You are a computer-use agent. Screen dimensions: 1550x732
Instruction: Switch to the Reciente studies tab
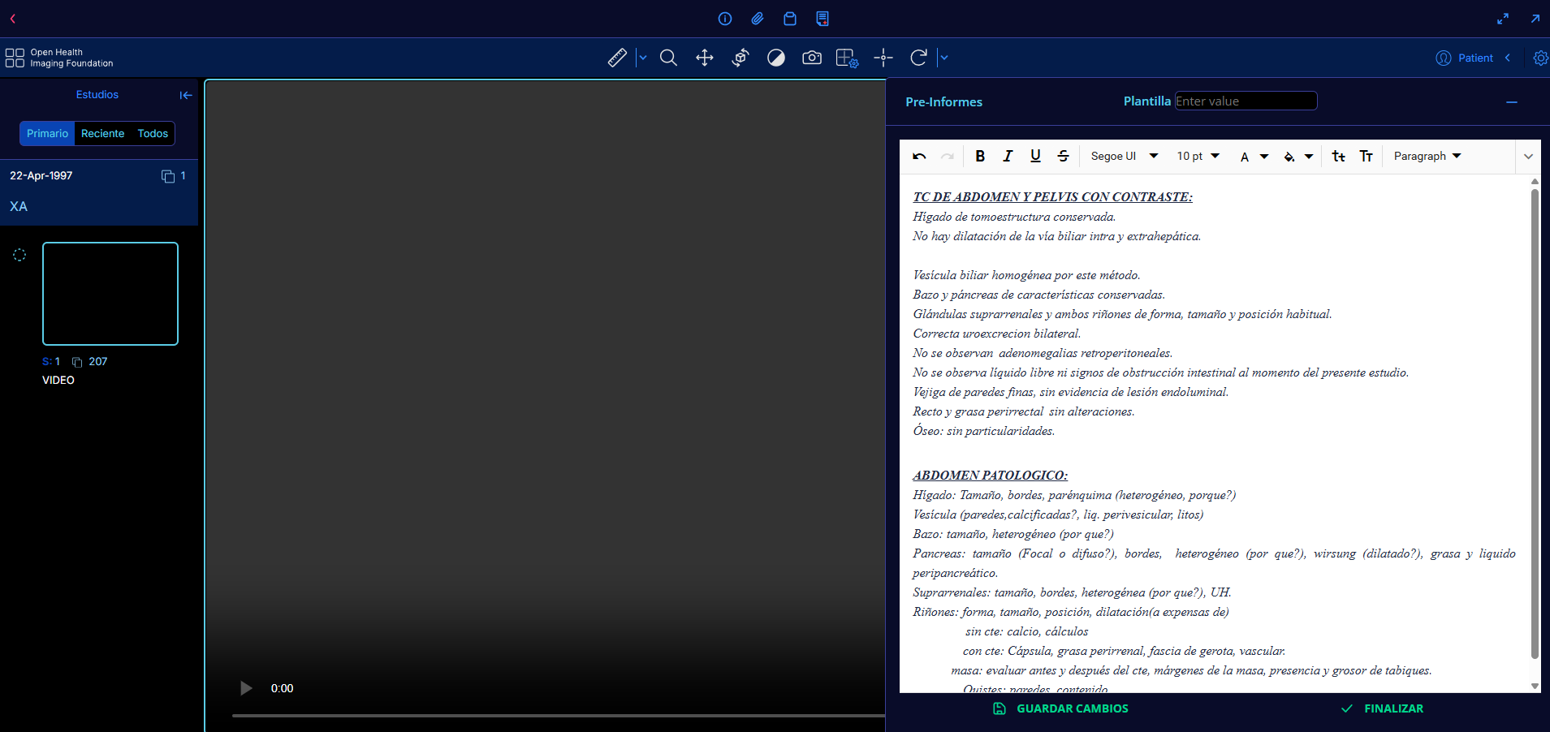102,133
